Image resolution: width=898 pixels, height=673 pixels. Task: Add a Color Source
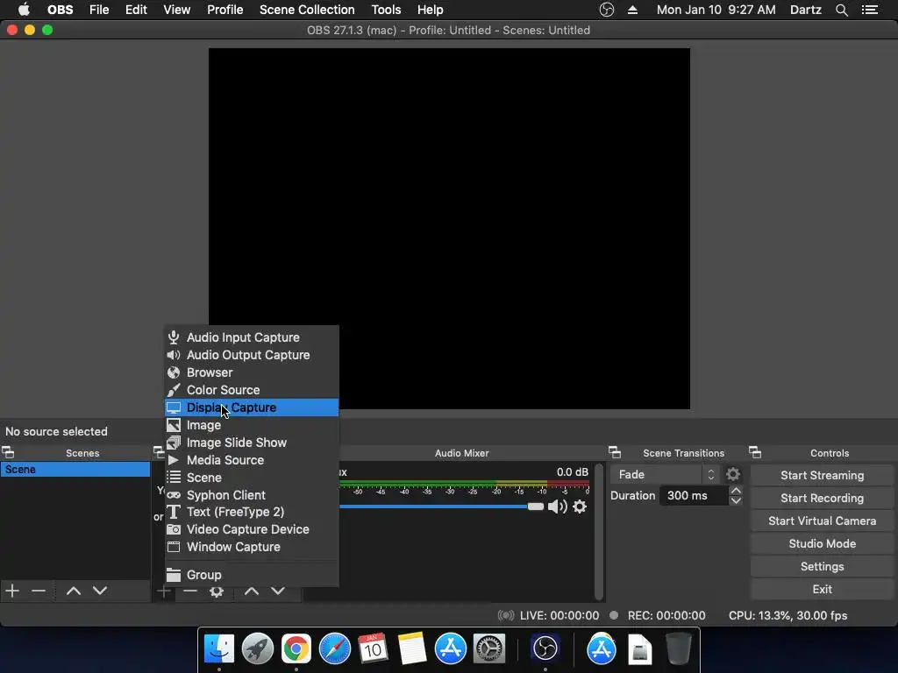pos(252,390)
